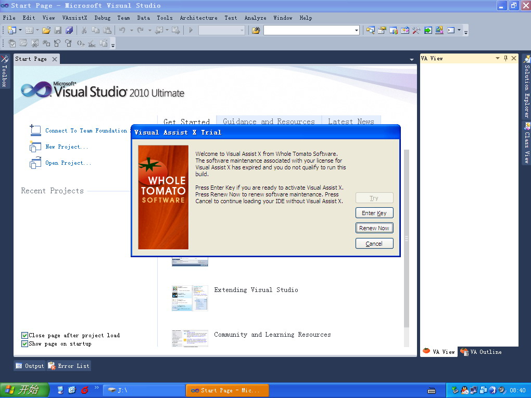531x398 pixels.
Task: Click Cancel button in trial dialog
Action: point(374,244)
